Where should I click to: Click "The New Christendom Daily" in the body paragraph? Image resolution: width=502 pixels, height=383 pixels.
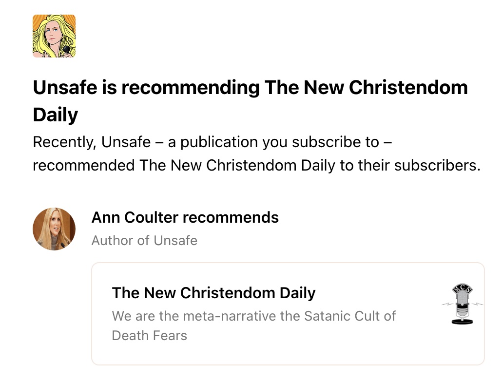coord(237,165)
